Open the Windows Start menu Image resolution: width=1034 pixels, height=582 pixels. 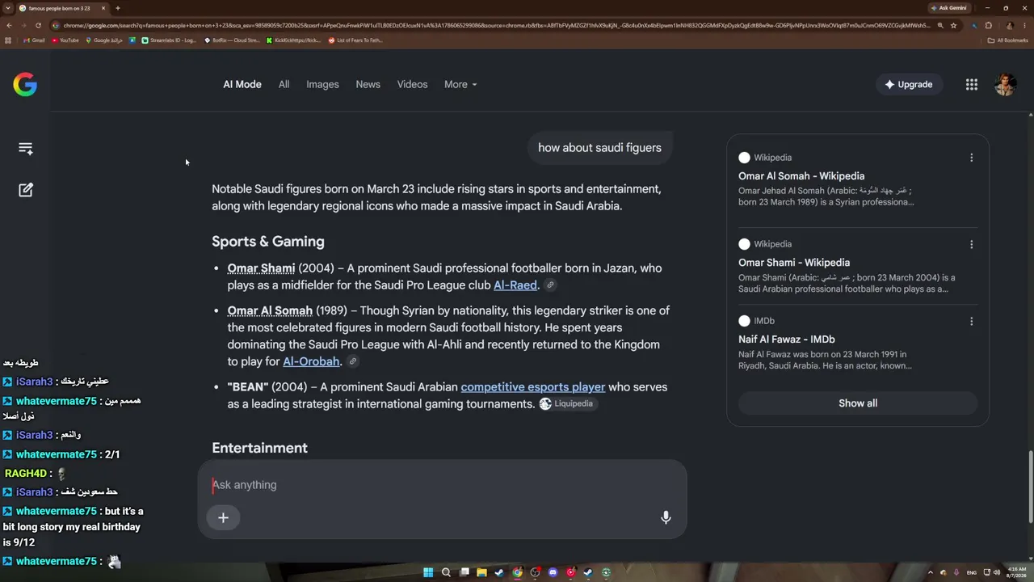pos(428,572)
